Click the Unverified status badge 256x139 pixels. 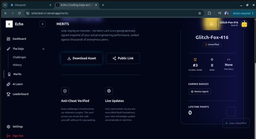[x=212, y=44]
